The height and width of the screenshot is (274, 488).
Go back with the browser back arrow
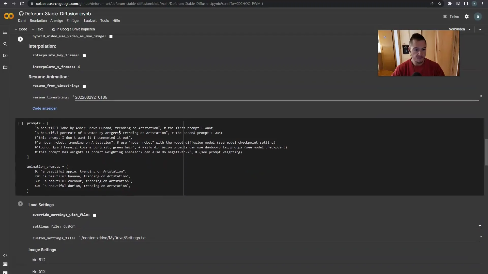[x=5, y=4]
